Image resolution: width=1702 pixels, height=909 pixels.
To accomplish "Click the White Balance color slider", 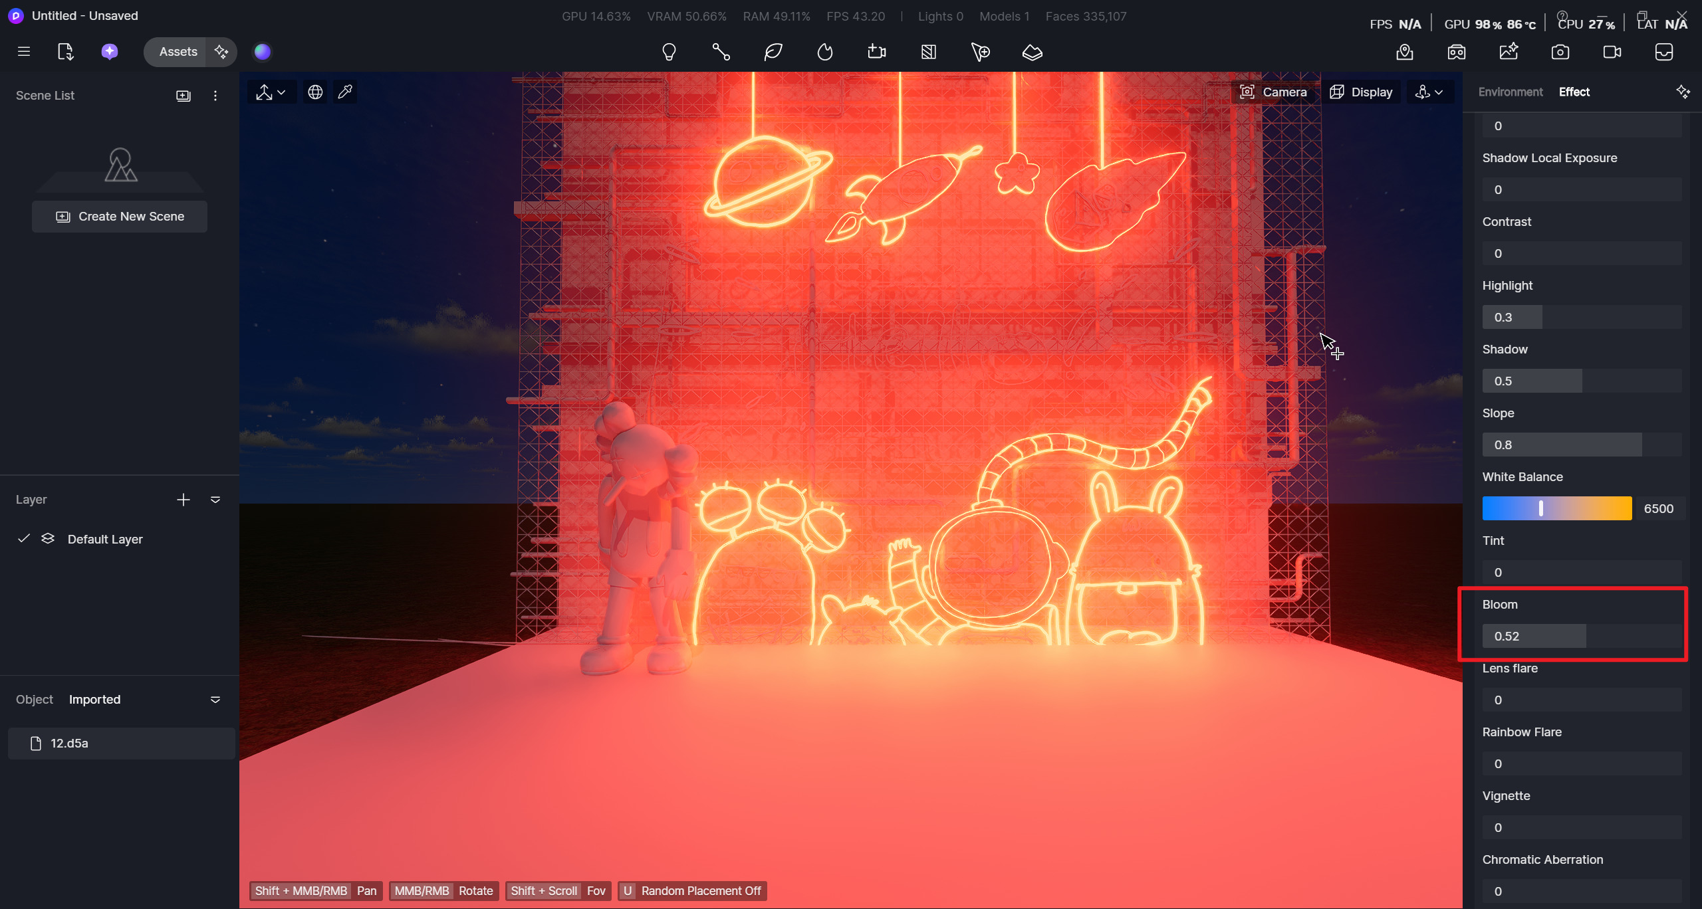I will coord(1556,508).
